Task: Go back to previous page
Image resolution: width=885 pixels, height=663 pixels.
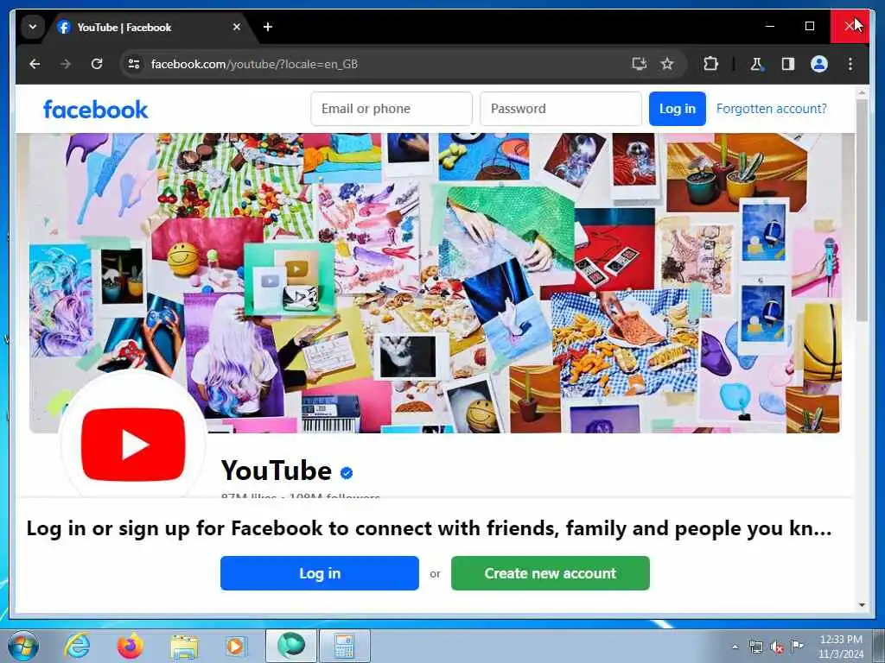Action: pos(35,64)
